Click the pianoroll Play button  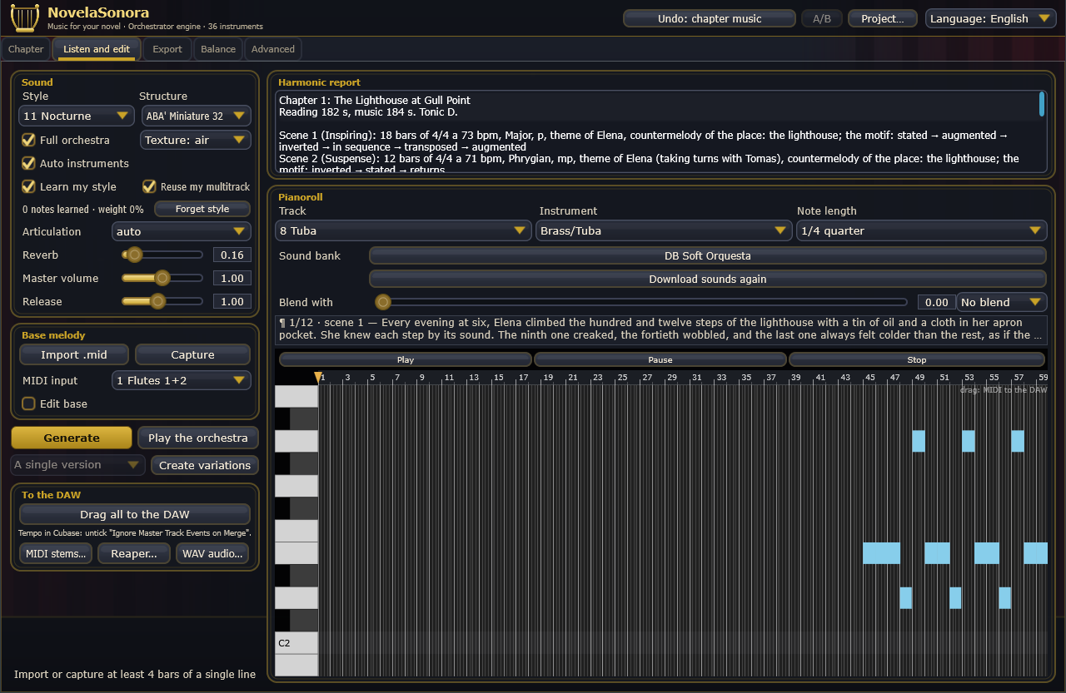406,360
